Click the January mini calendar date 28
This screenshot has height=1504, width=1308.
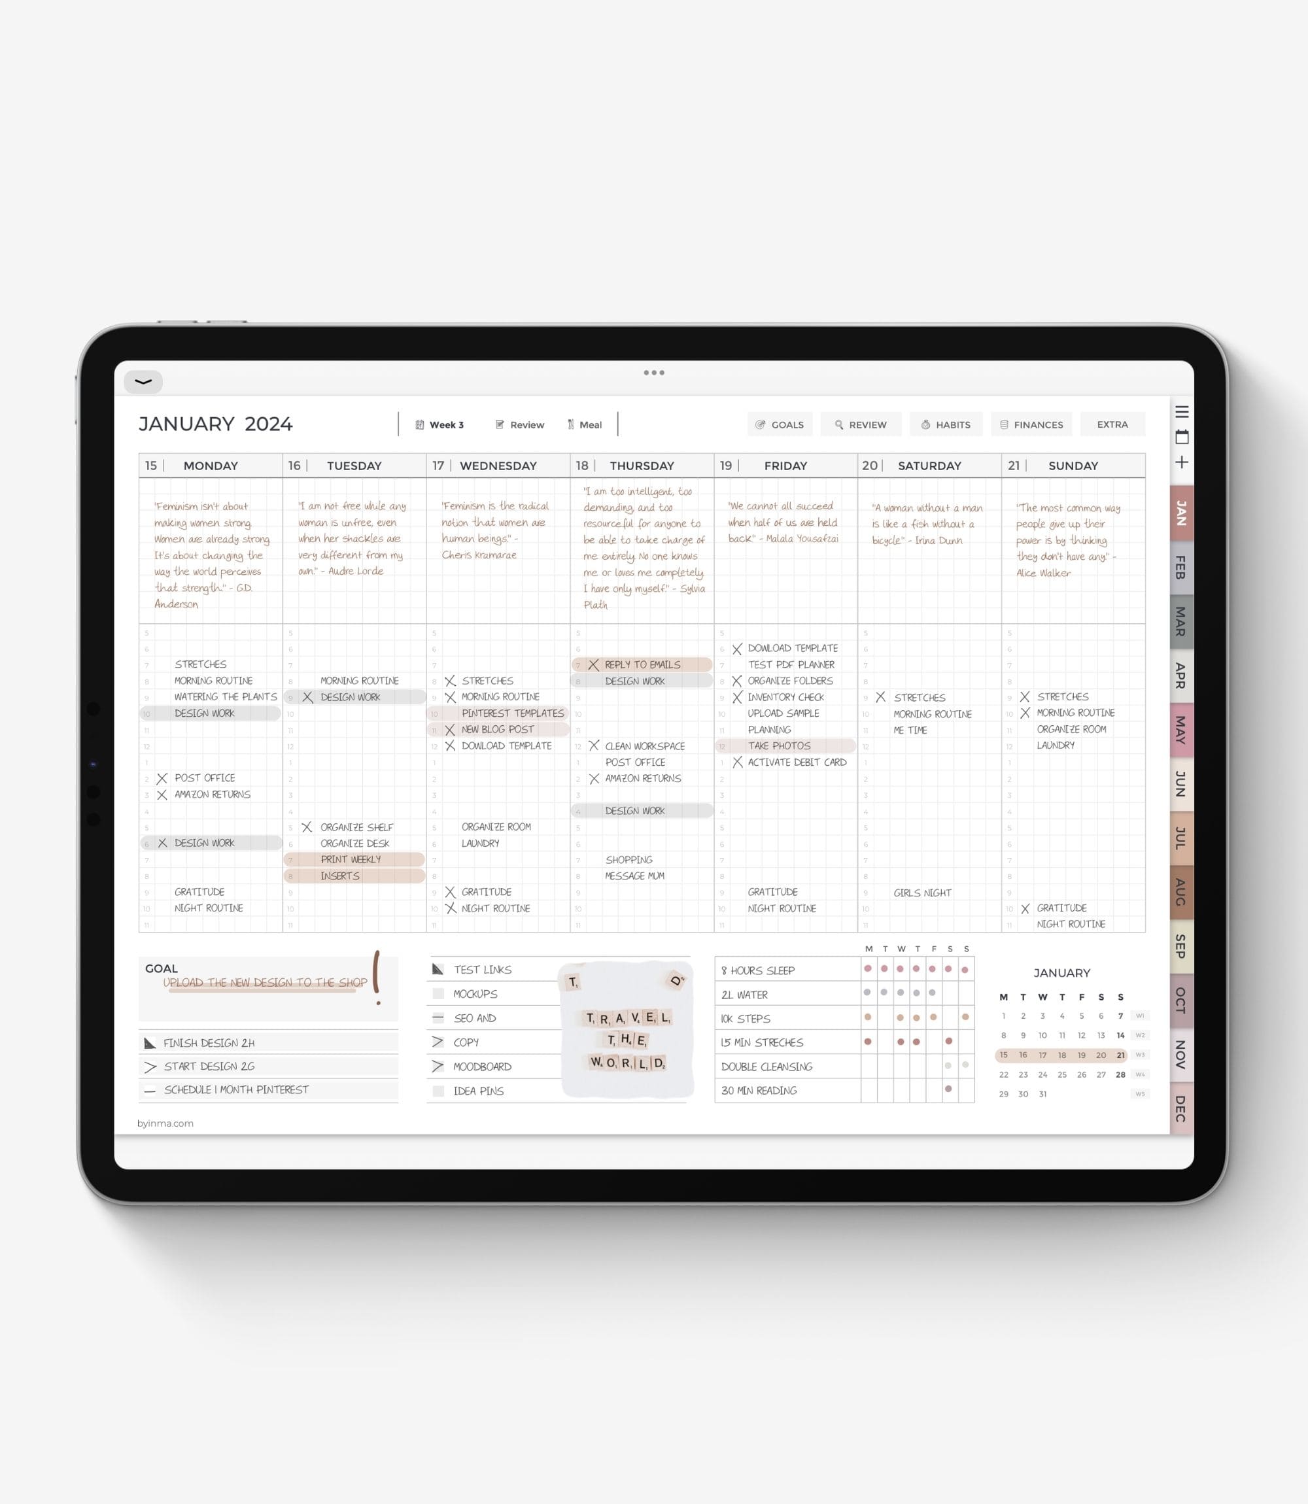[x=1122, y=1072]
